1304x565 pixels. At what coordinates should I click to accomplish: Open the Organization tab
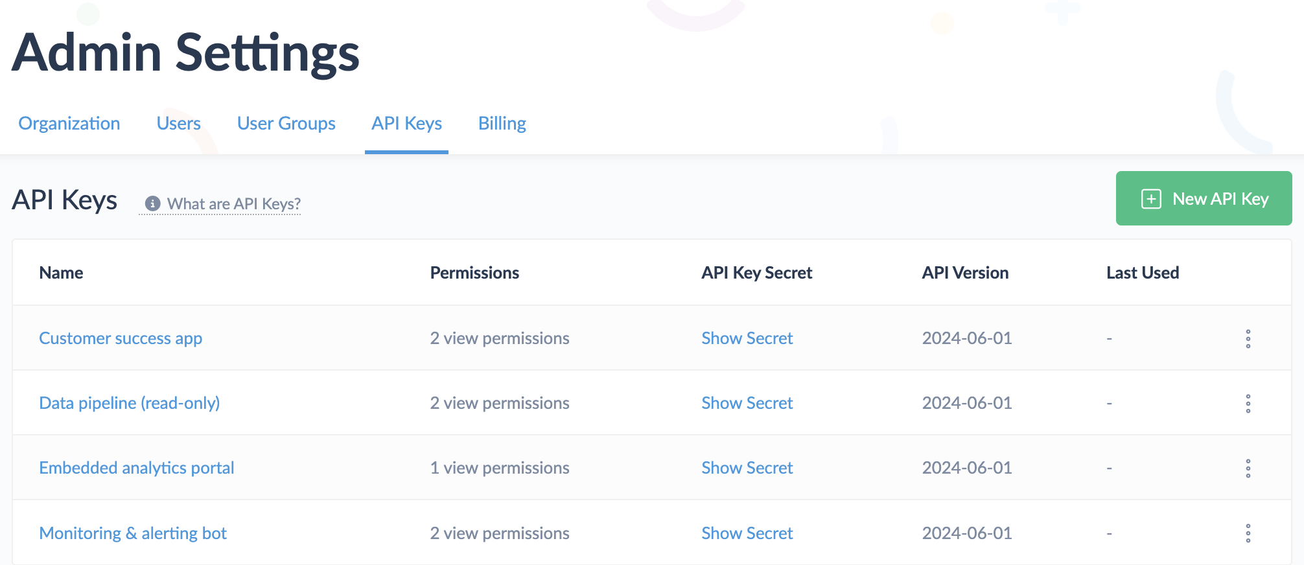(69, 123)
